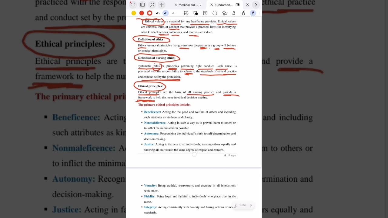Click the "Autonomy:" term in the list
The width and height of the screenshot is (388, 218).
point(152,134)
